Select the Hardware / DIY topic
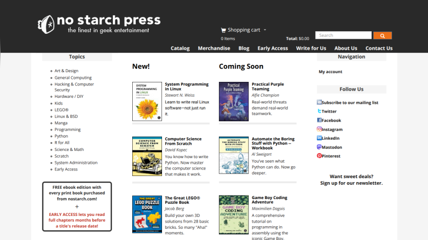 click(69, 96)
